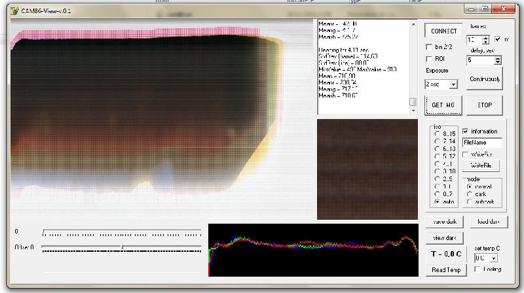Enable the Cooling checkbox
Viewport: 524px width, 293px height.
(x=478, y=269)
